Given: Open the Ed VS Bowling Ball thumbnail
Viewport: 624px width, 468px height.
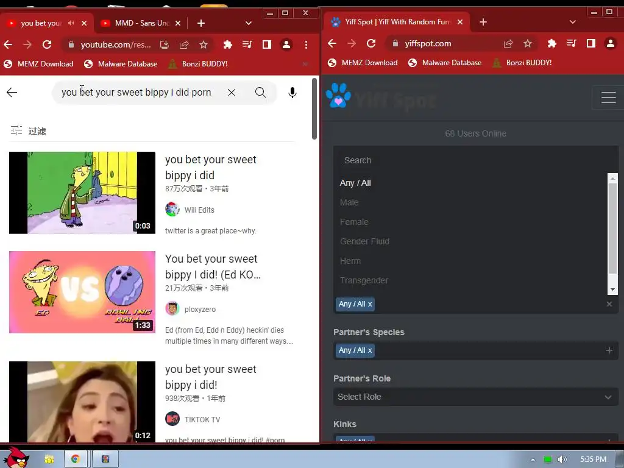Looking at the screenshot, I should (82, 292).
